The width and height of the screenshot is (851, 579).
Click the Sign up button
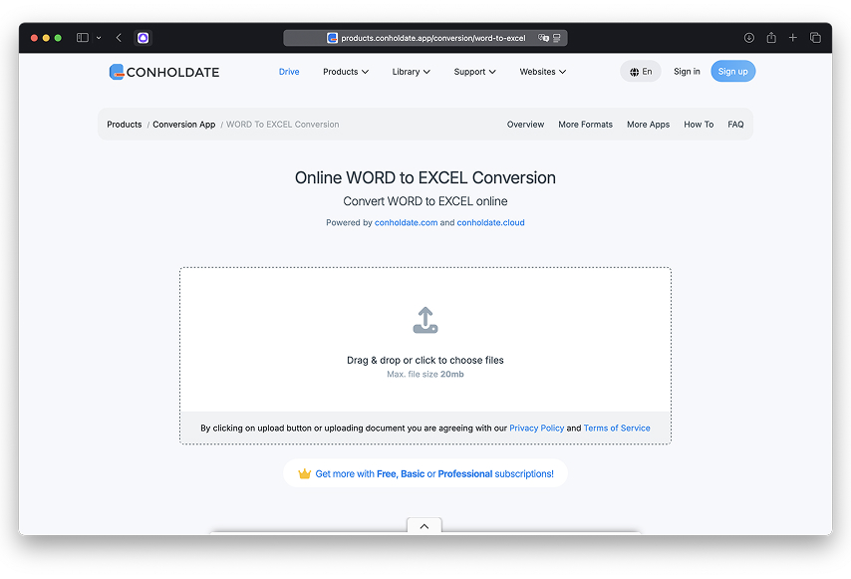click(x=732, y=72)
